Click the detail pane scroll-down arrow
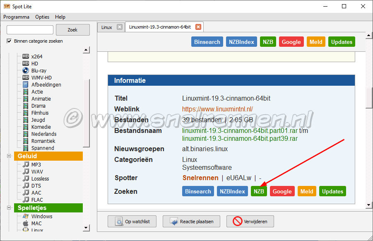 click(x=369, y=205)
